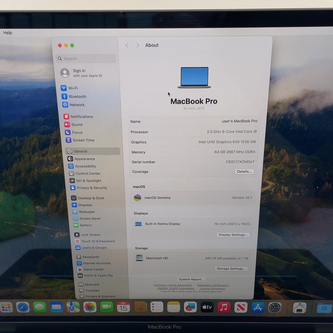Open the Help menu

tap(7, 33)
